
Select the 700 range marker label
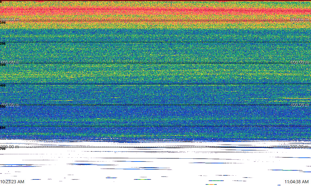(x=3, y=149)
